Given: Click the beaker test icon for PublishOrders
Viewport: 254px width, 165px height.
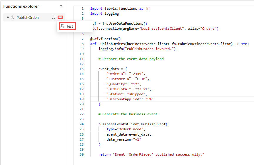Looking at the screenshot, I should click(54, 18).
